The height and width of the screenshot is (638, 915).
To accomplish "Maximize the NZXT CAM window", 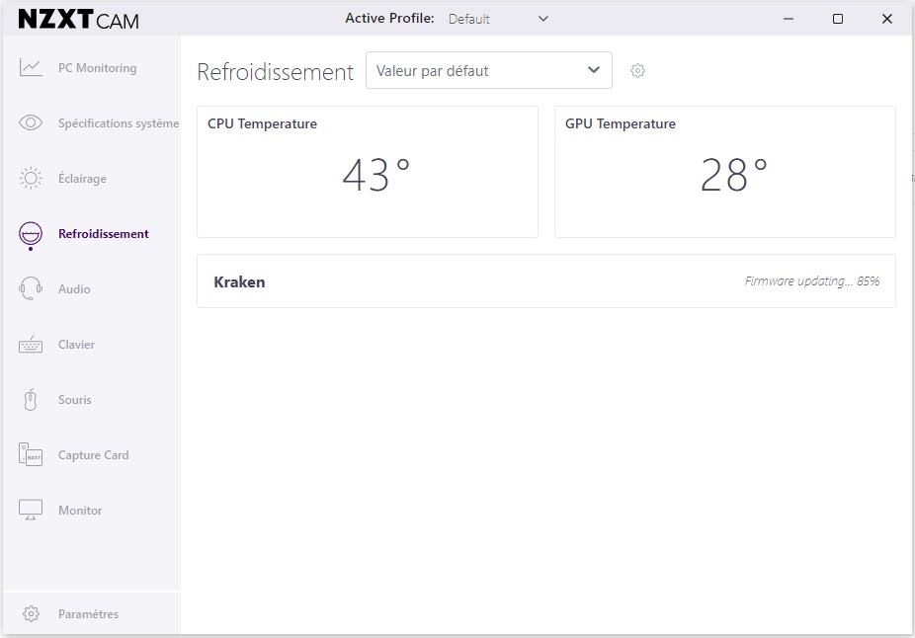I will coord(837,19).
